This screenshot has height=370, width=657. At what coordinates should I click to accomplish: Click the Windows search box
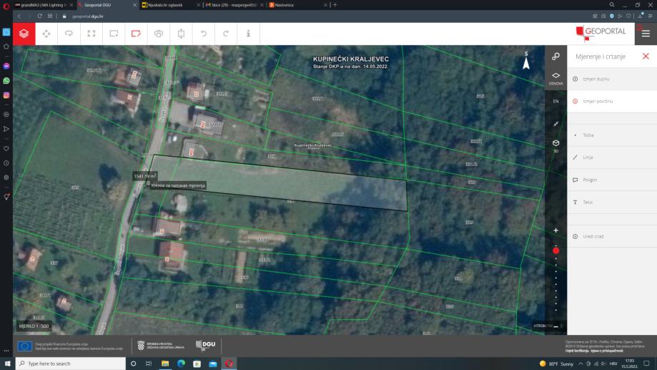click(70, 364)
